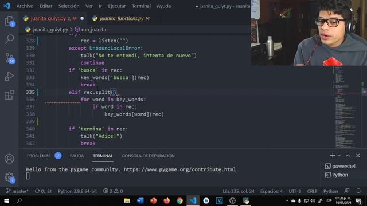Open the Run and Debug view

pos(9,76)
